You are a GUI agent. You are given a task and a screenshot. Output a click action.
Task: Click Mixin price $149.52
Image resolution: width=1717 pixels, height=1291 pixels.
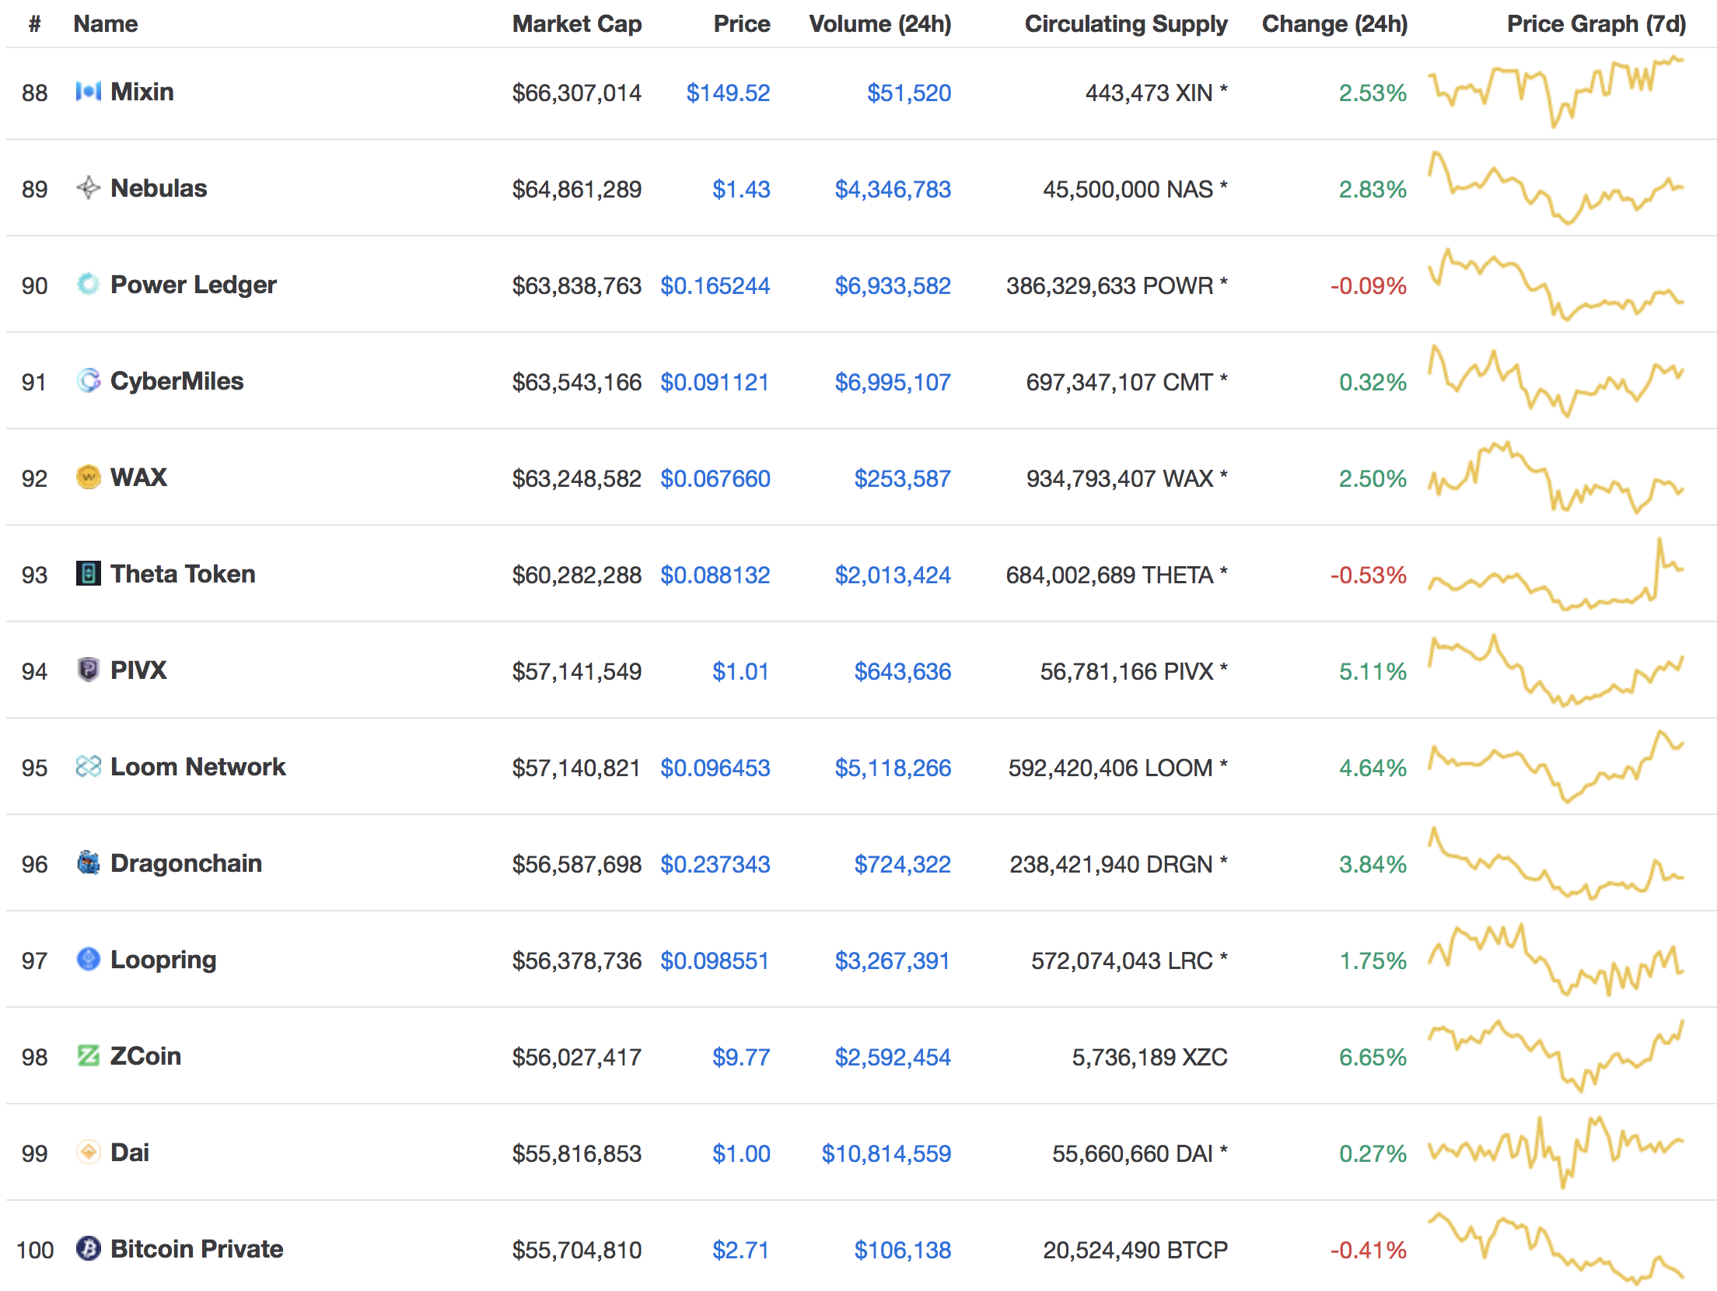tap(728, 93)
